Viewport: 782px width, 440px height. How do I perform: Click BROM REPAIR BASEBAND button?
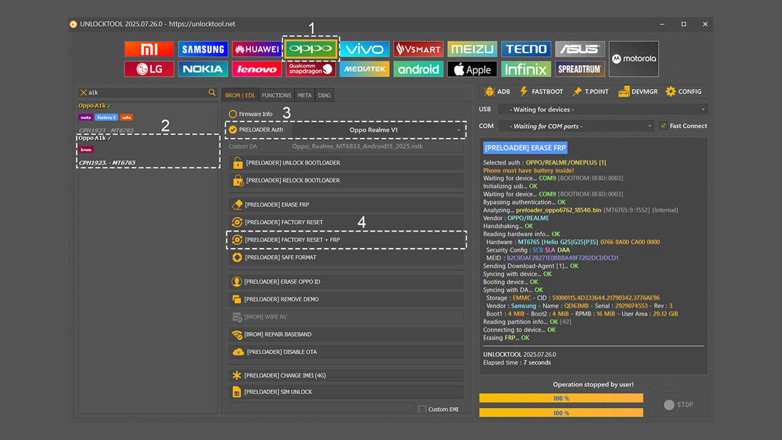coord(346,334)
